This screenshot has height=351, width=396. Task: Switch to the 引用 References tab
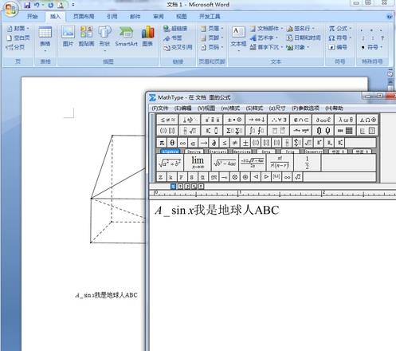pos(112,17)
